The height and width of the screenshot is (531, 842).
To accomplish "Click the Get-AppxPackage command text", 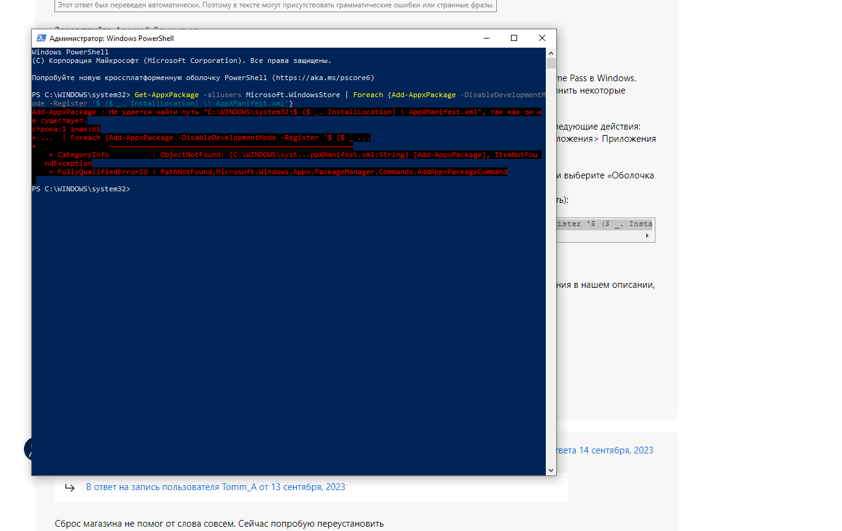I will coord(166,95).
